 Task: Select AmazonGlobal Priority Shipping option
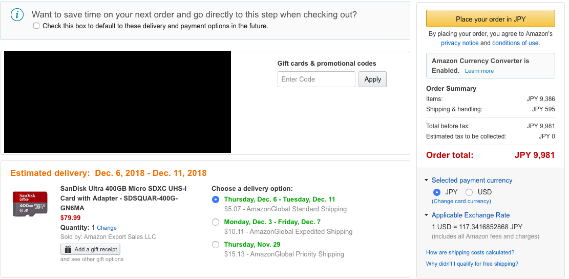[216, 245]
